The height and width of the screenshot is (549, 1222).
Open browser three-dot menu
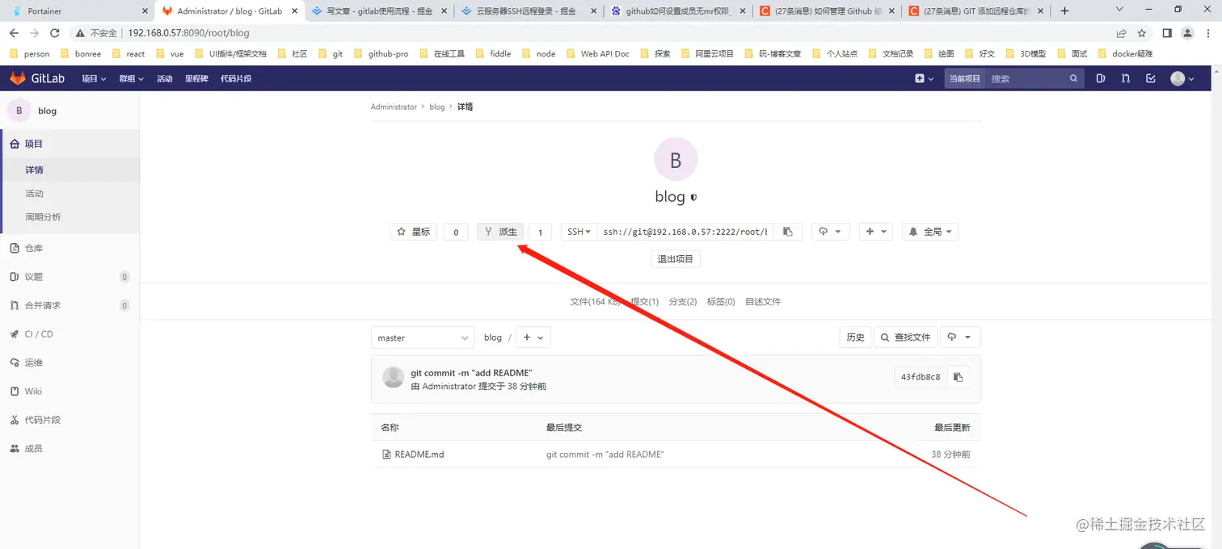(x=1208, y=33)
